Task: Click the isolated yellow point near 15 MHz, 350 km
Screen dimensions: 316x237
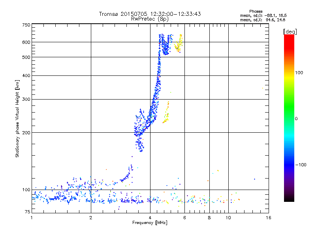Action: tap(262, 88)
